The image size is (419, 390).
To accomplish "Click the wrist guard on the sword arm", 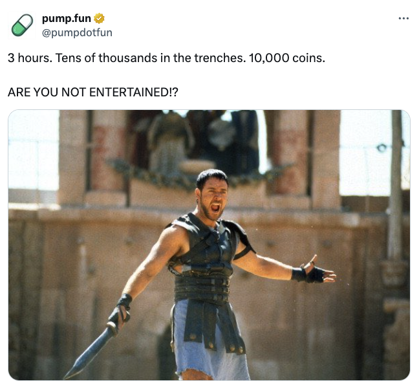I will click(123, 303).
